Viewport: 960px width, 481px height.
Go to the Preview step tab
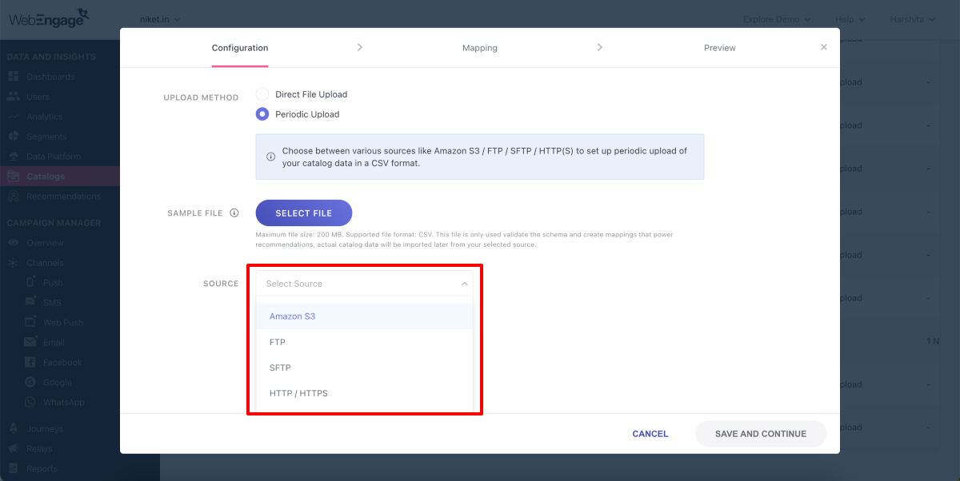719,48
